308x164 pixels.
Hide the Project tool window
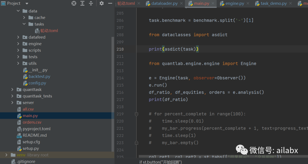pos(110,3)
